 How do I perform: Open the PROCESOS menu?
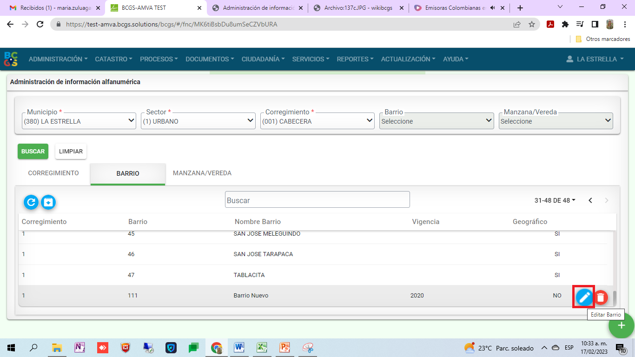159,59
